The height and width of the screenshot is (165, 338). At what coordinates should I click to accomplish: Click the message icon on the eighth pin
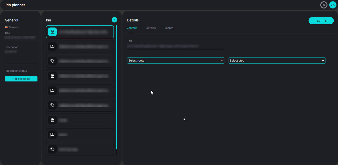click(52, 135)
